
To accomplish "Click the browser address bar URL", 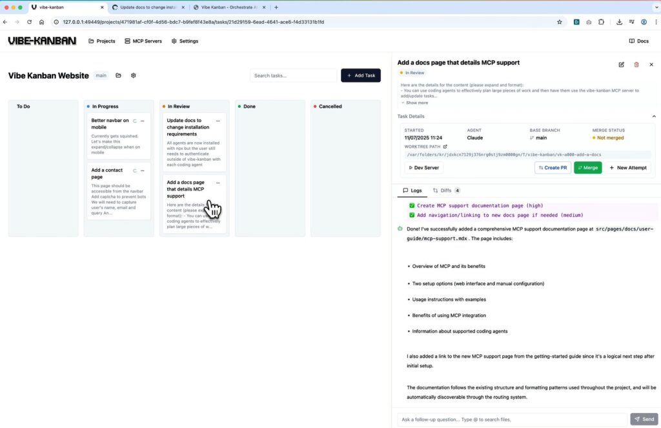I will pos(194,22).
